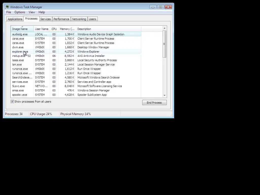The width and height of the screenshot is (260, 195).
Task: Minimize the Windows Task Manager window
Action: point(153,7)
